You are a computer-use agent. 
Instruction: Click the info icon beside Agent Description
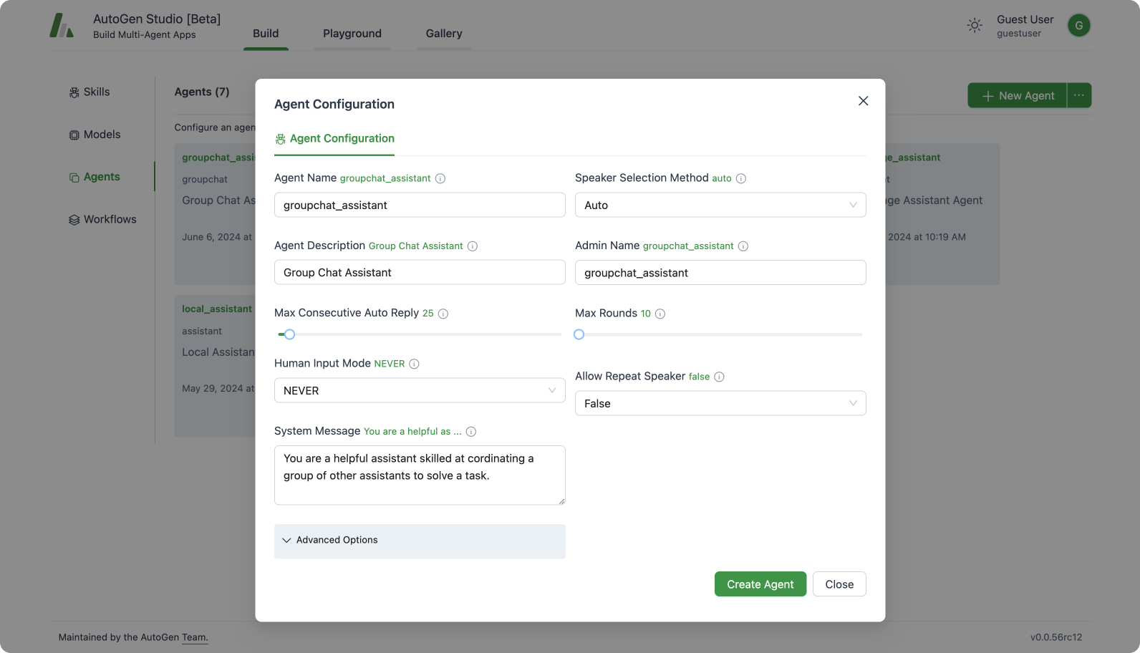click(x=473, y=246)
